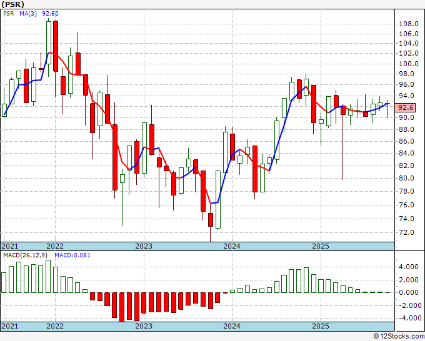Image resolution: width=425 pixels, height=341 pixels.
Task: Click the 2022 label on price chart axis
Action: click(55, 246)
